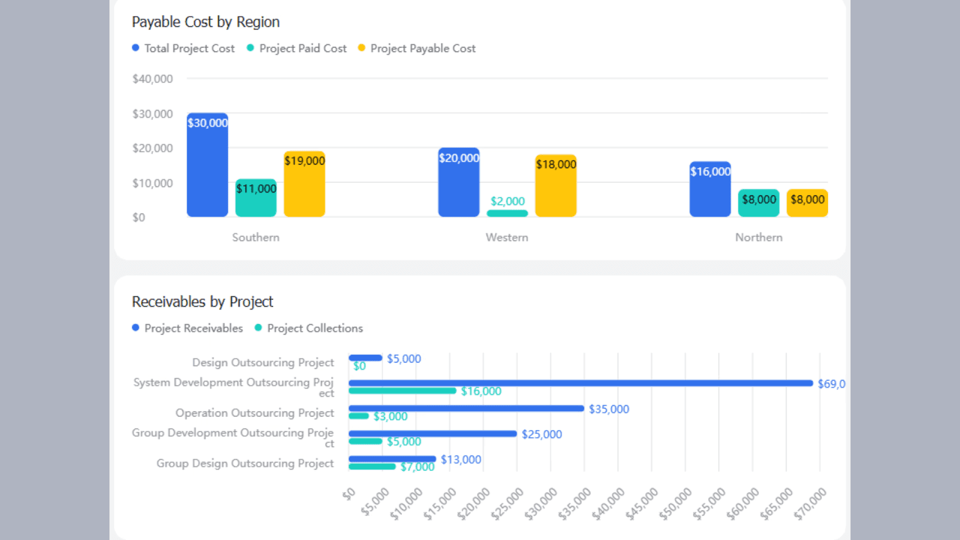Select Western $18,000 payable cost bar
The height and width of the screenshot is (540, 960).
[x=556, y=186]
